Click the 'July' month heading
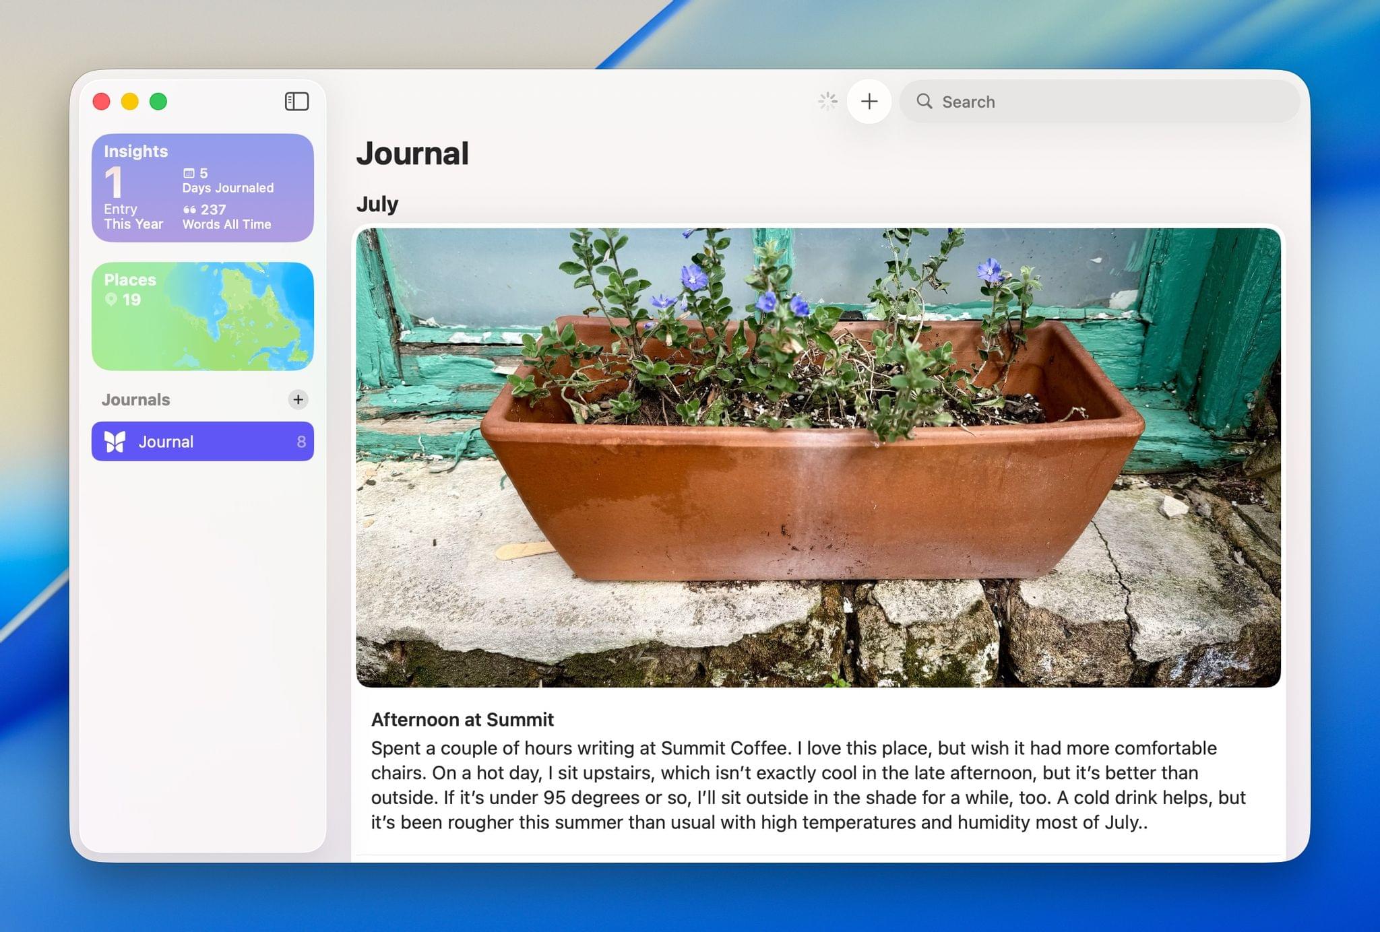This screenshot has width=1380, height=932. [x=377, y=204]
